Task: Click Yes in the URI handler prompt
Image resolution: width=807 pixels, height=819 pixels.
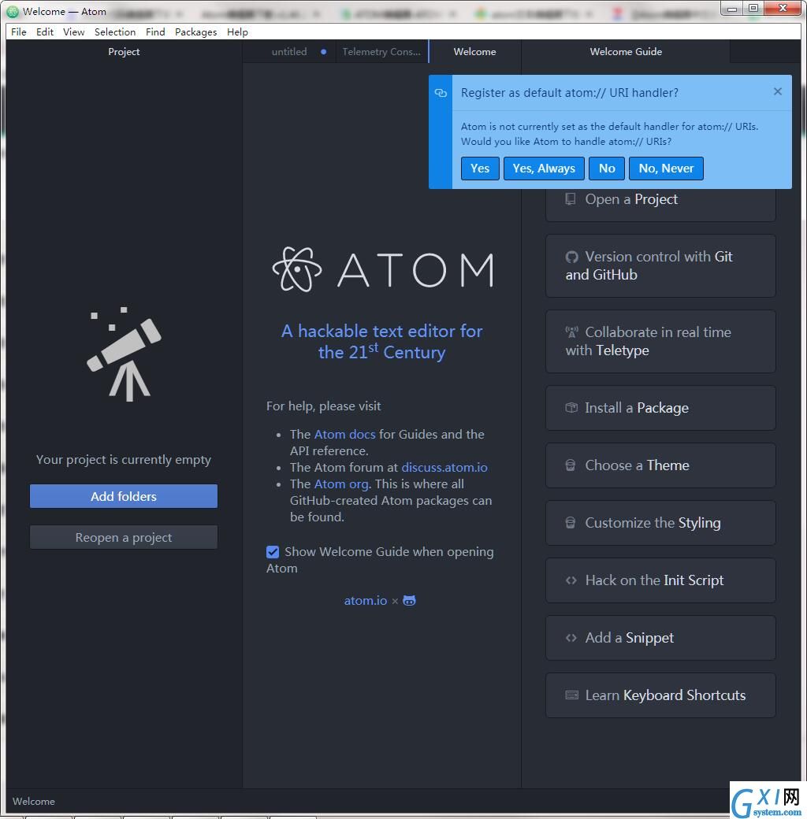Action: (480, 169)
